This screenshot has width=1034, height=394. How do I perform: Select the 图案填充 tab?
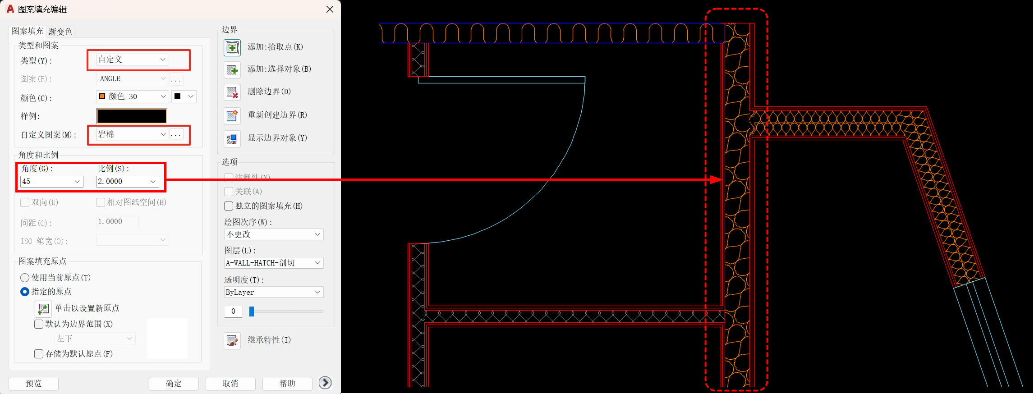[x=28, y=31]
